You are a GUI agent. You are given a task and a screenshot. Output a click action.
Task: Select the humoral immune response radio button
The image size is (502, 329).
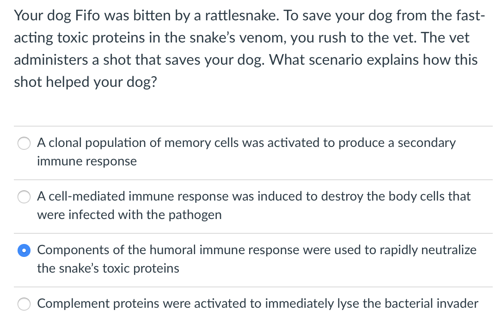(24, 250)
